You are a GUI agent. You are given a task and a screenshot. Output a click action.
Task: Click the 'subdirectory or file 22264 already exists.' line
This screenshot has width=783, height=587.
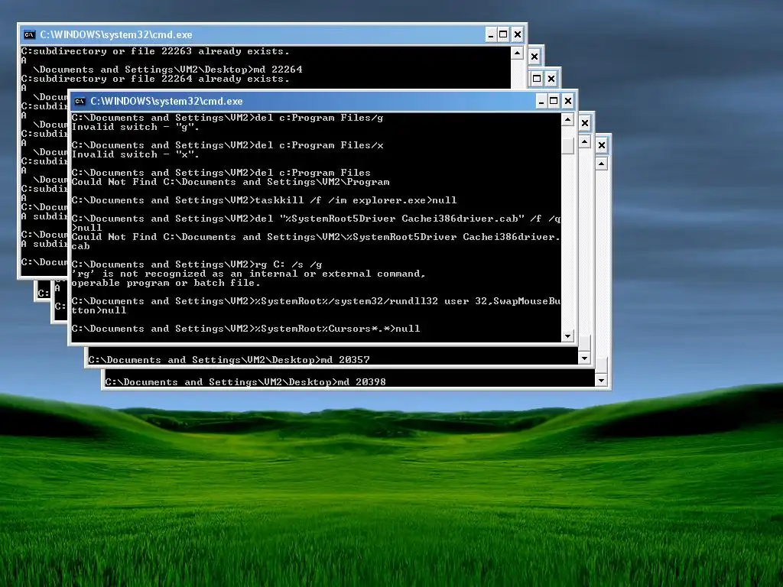coord(155,79)
